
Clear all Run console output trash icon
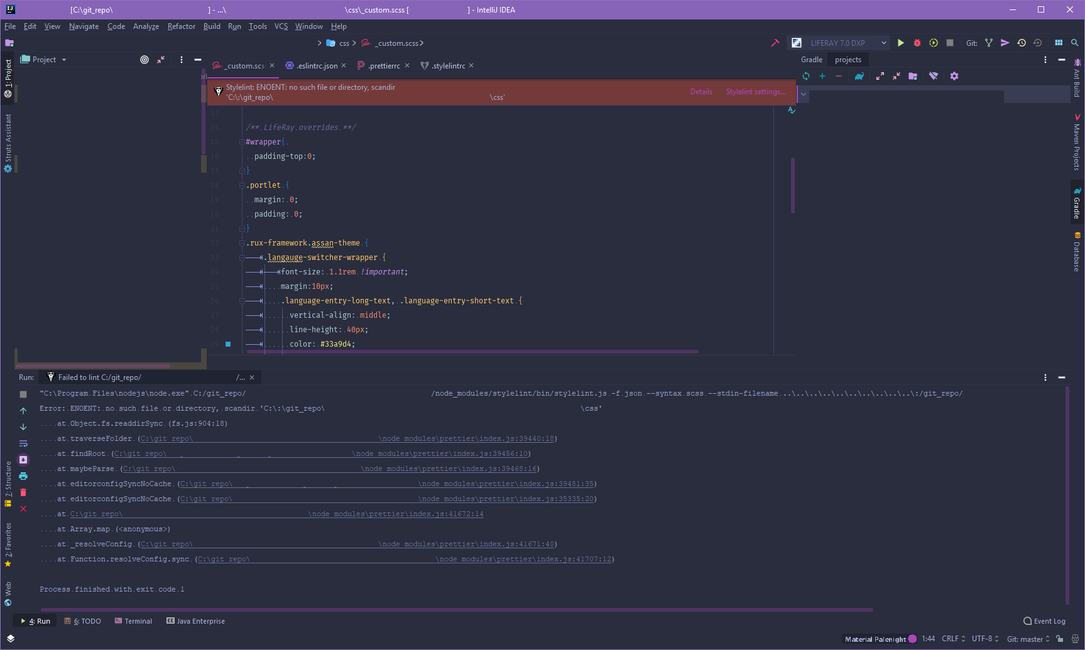coord(23,492)
